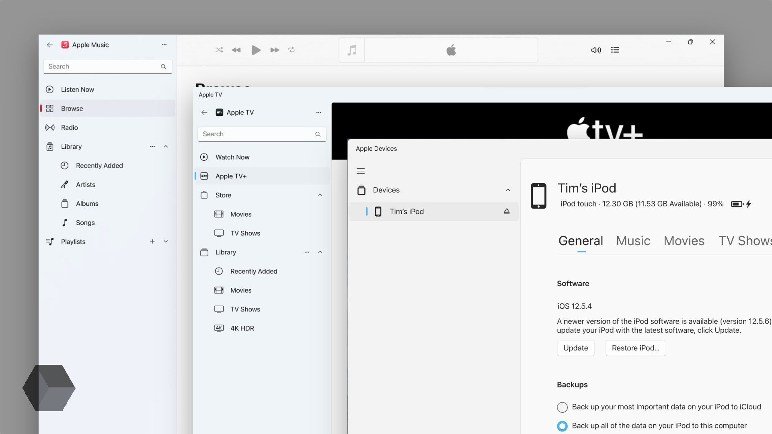The image size is (772, 434).
Task: Switch to the General tab
Action: point(581,241)
